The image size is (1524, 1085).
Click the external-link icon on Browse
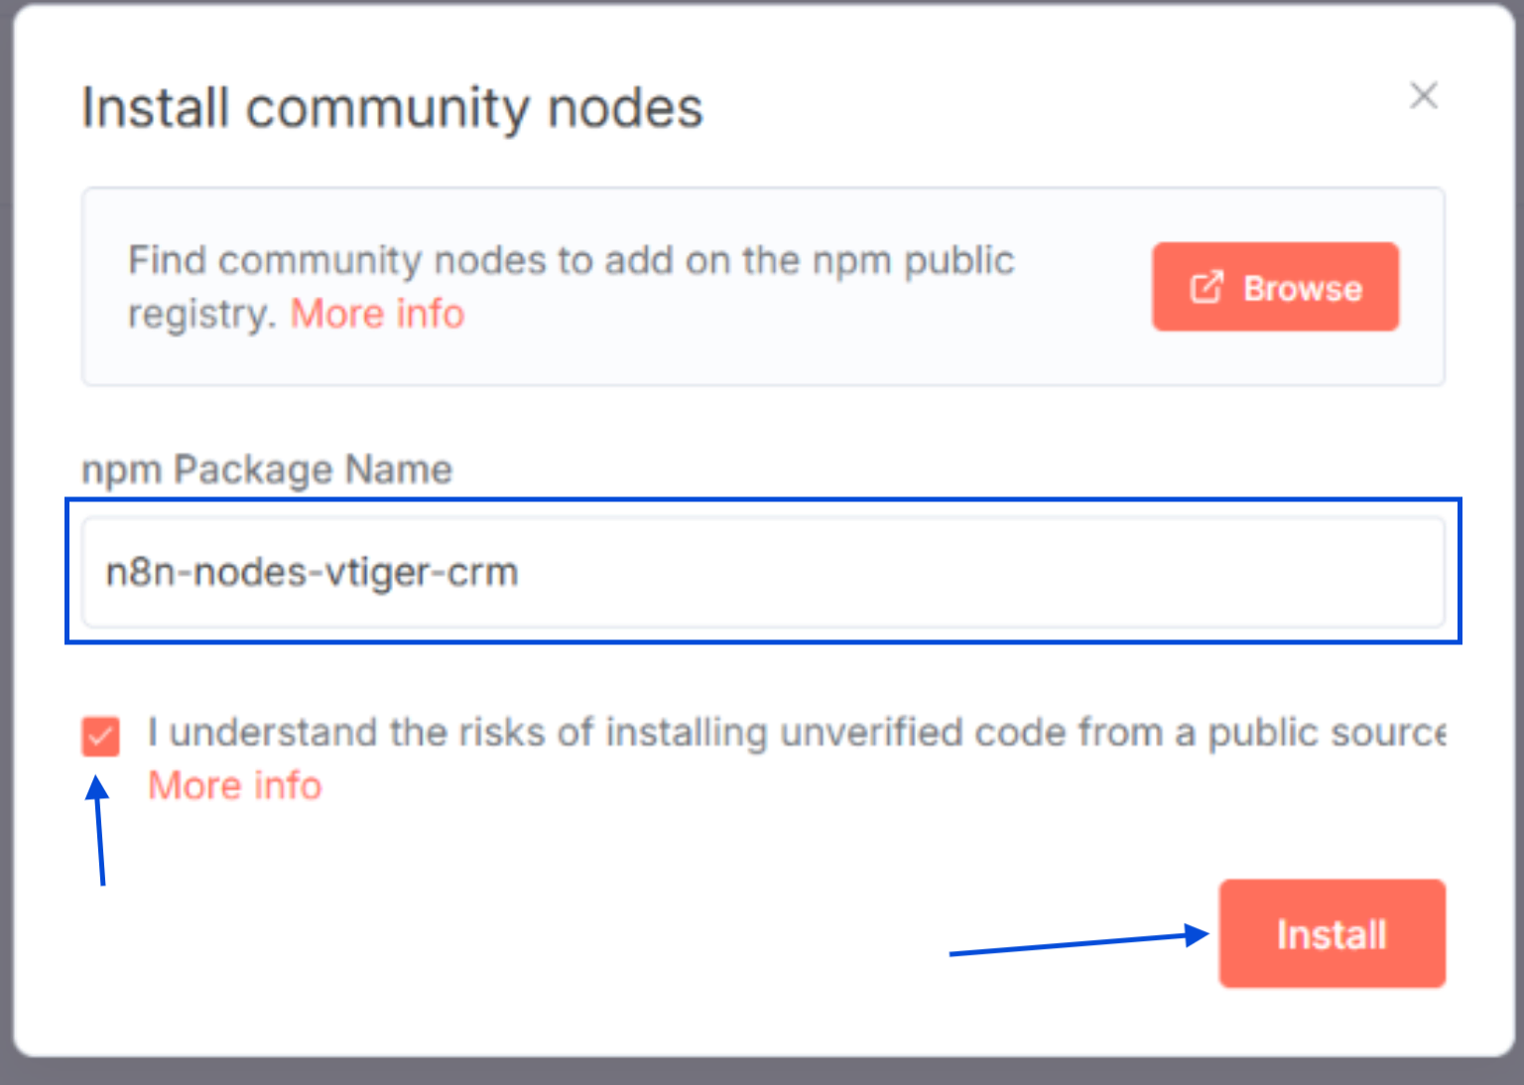pos(1206,288)
